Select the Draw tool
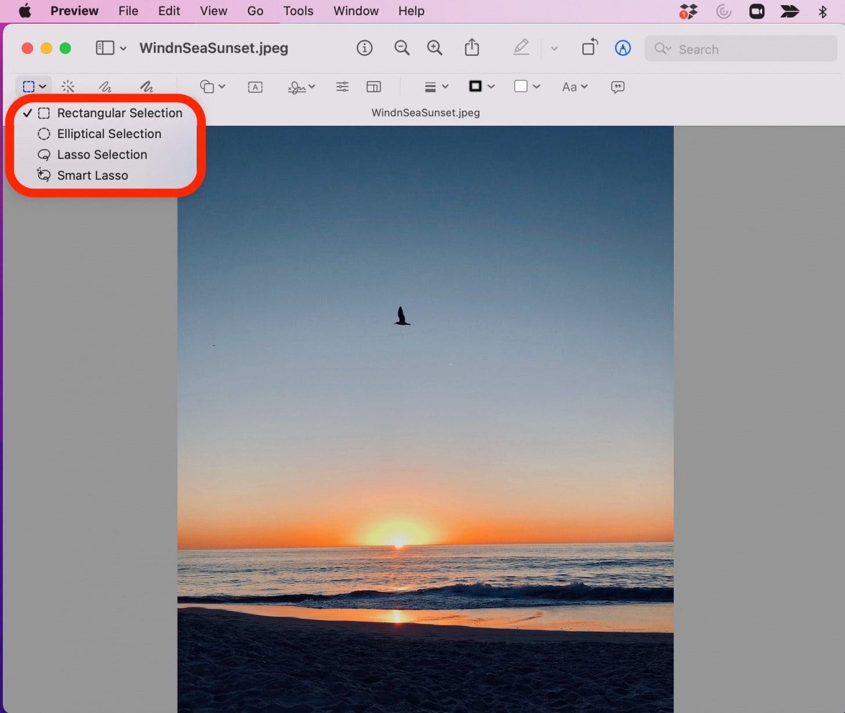Screen dimensions: 845x713 146,87
